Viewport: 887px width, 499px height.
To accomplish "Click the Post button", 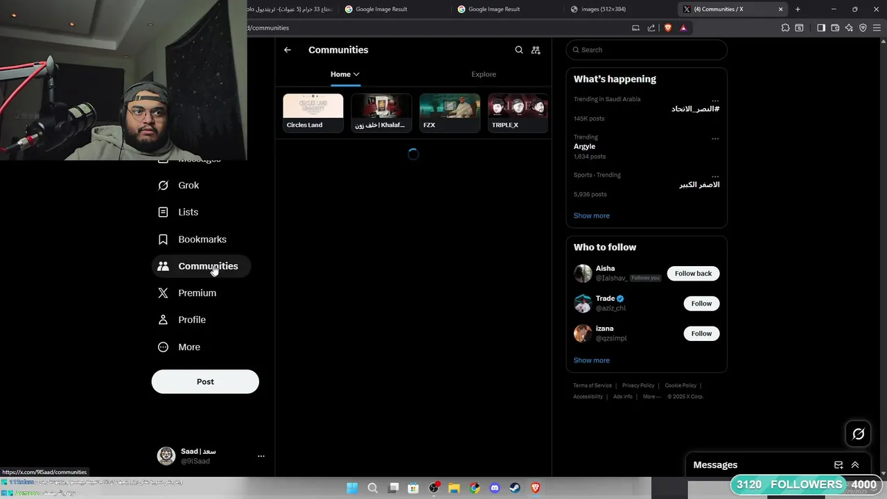I will (205, 382).
